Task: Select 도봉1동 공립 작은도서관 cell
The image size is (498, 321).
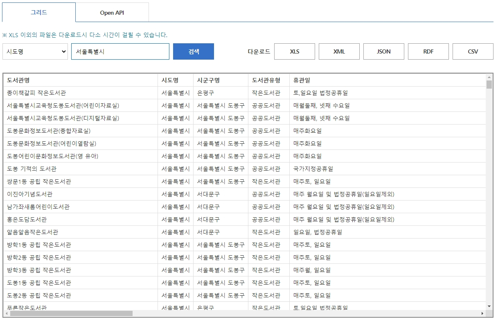Action: coord(81,283)
